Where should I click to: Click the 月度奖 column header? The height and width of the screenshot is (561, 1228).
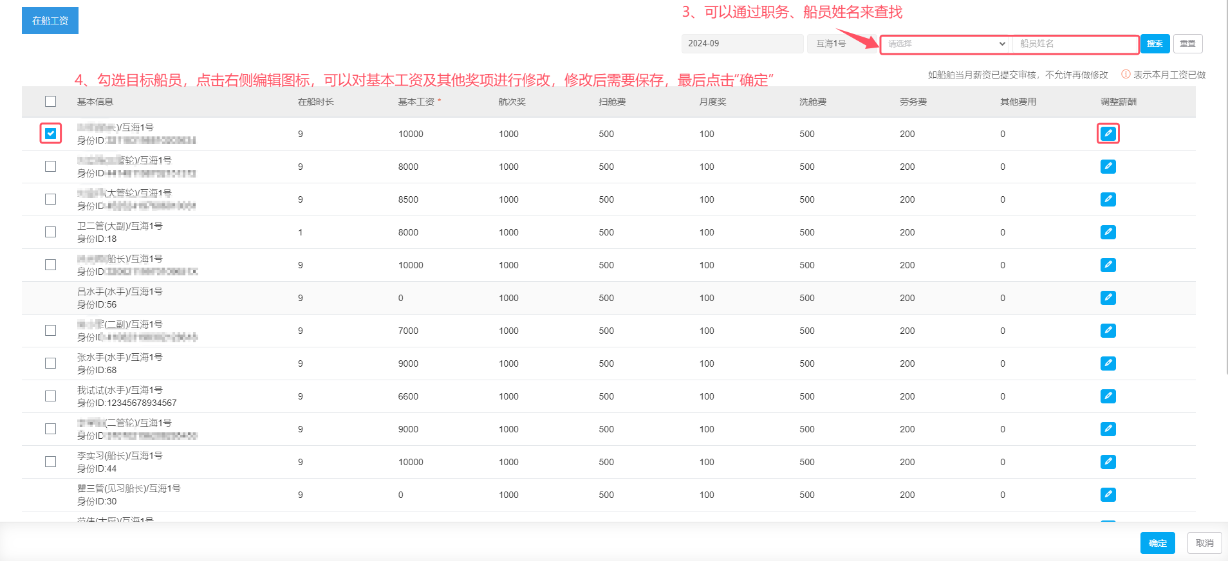coord(712,102)
